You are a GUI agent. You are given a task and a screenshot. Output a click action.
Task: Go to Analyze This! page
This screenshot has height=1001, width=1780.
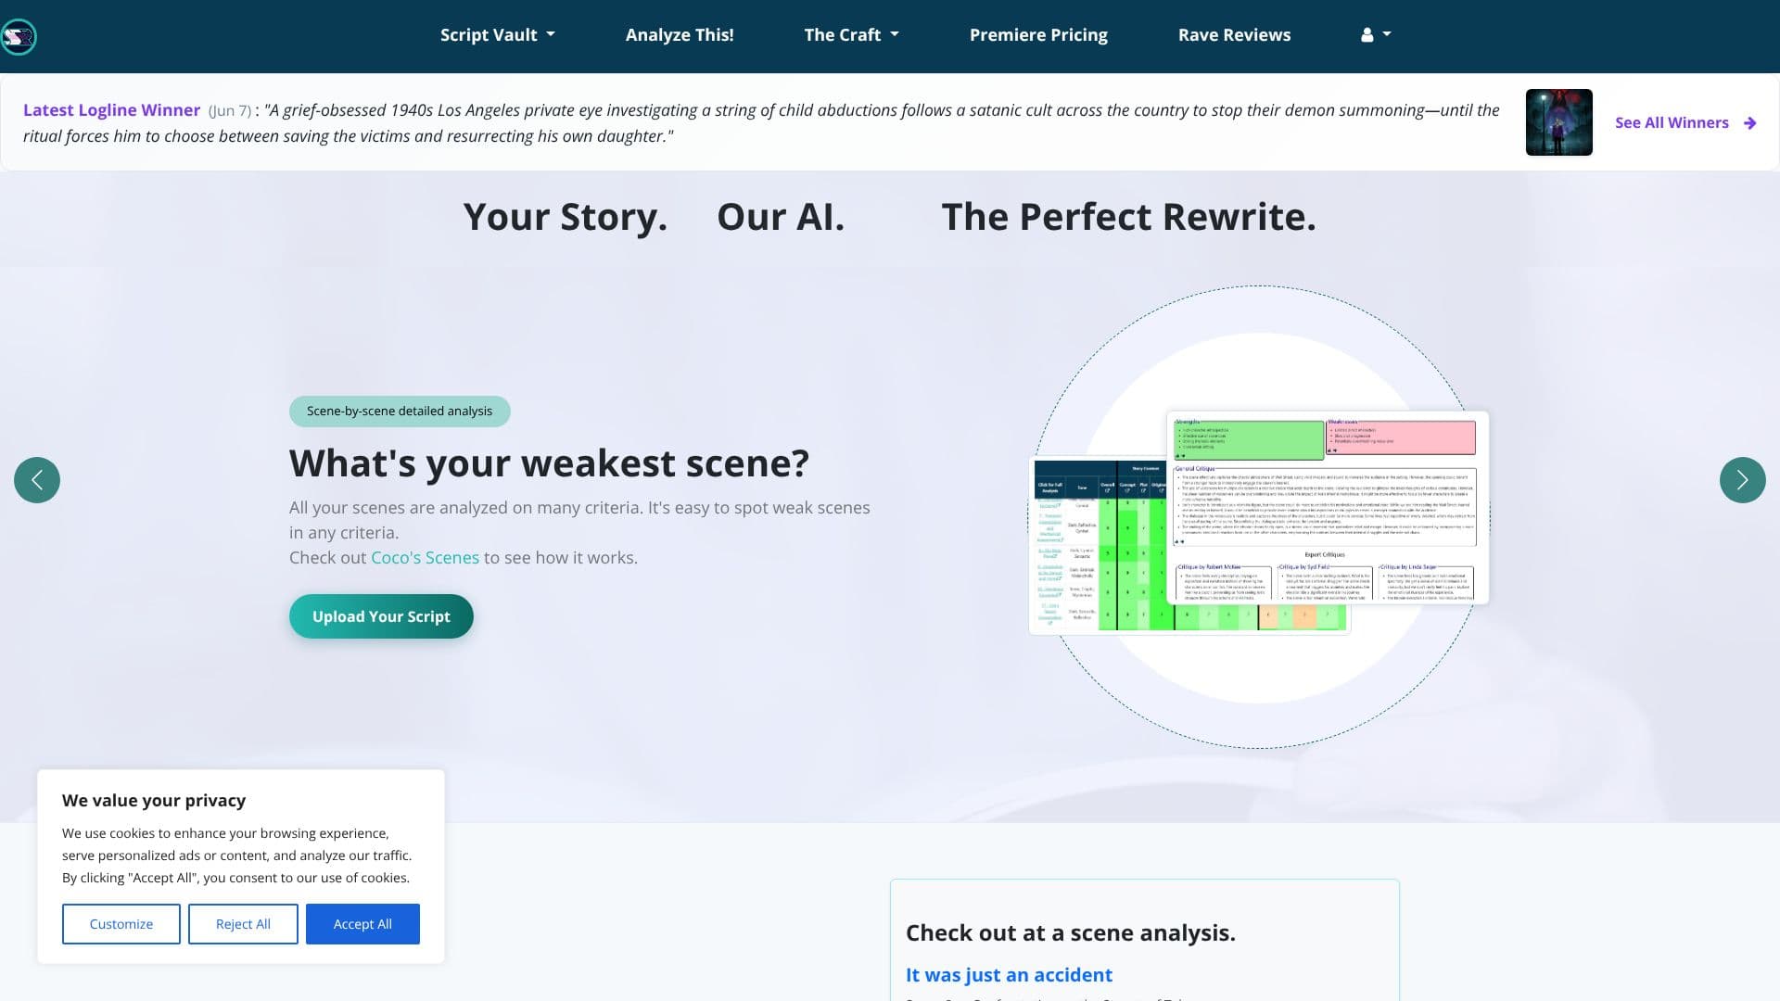[680, 35]
